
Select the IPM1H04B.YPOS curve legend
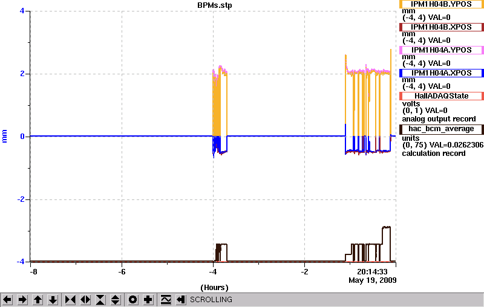442,4
